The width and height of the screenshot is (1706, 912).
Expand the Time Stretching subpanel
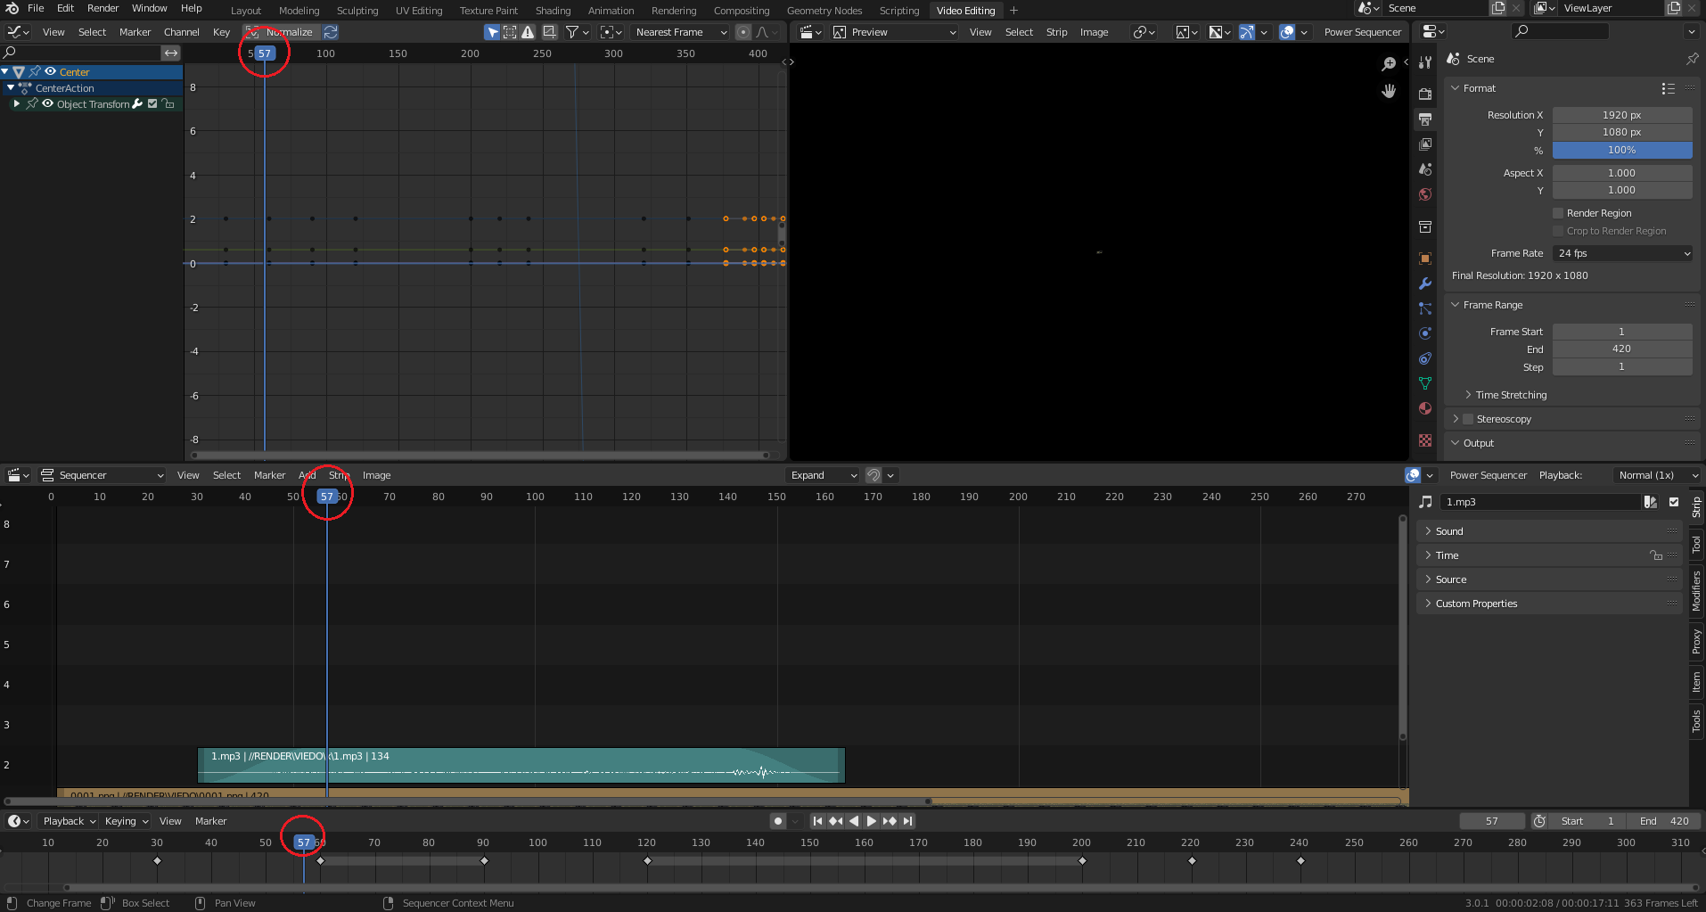1511,395
